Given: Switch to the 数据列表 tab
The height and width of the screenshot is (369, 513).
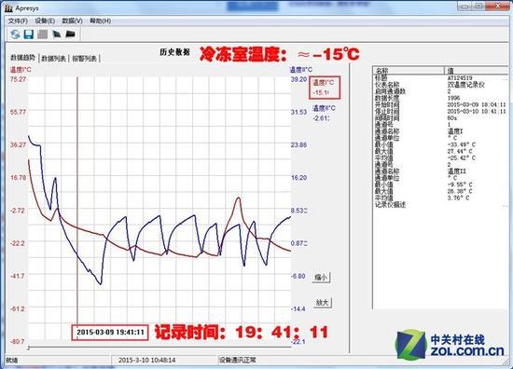Looking at the screenshot, I should (x=54, y=59).
